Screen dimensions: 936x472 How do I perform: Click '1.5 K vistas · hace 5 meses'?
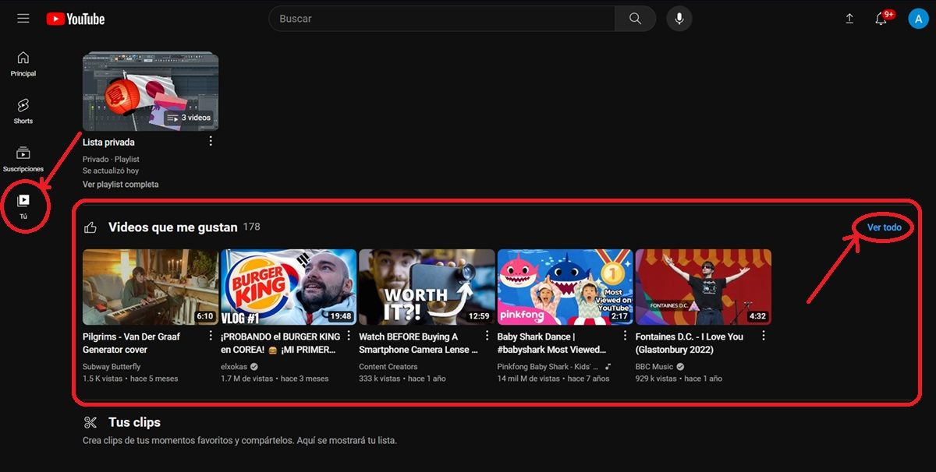tap(130, 379)
